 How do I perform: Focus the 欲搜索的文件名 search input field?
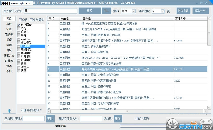pos(51,11)
